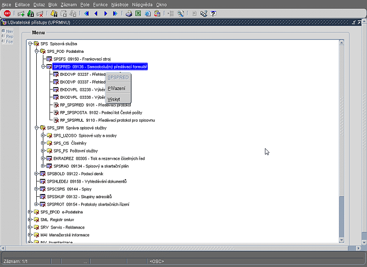Select the Fce radio button

point(4,41)
